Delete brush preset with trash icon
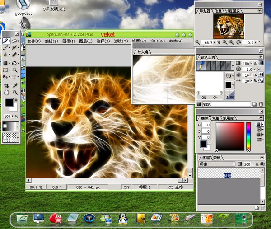The height and width of the screenshot is (229, 271). [x=261, y=104]
